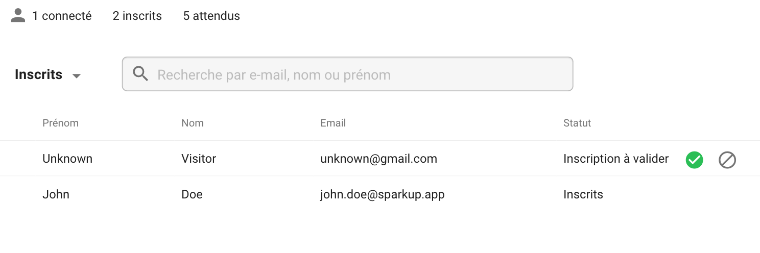The image size is (760, 253).
Task: Click the unknown@gmail.com email address
Action: pos(378,159)
